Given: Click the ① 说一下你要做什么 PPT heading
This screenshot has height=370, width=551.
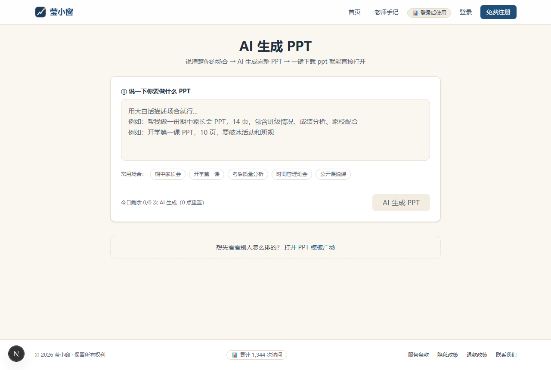Looking at the screenshot, I should tap(156, 91).
